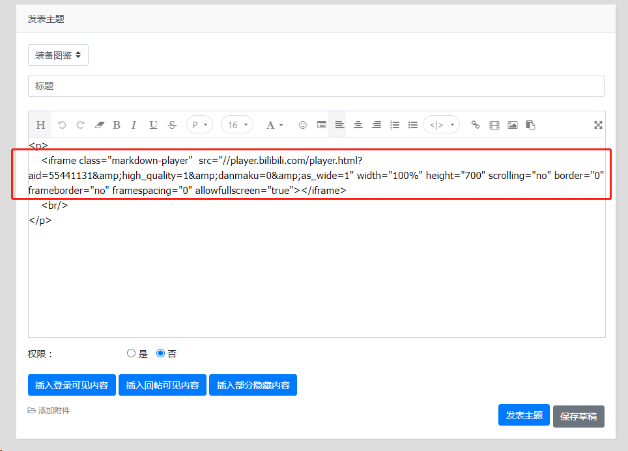Image resolution: width=628 pixels, height=451 pixels.
Task: Toggle bold formatting
Action: click(x=117, y=125)
